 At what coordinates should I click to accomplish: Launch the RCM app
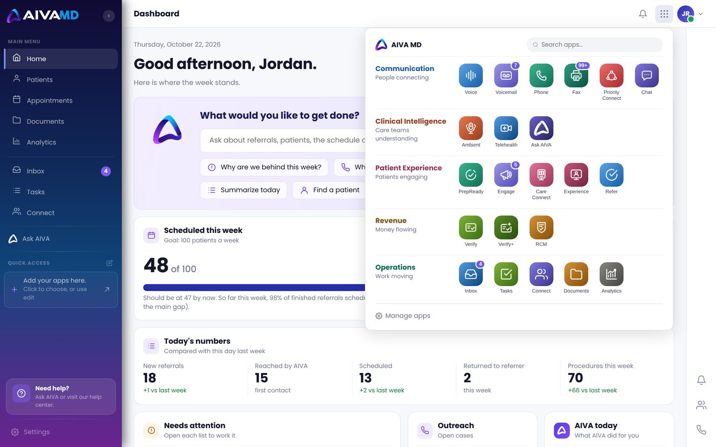pyautogui.click(x=541, y=227)
